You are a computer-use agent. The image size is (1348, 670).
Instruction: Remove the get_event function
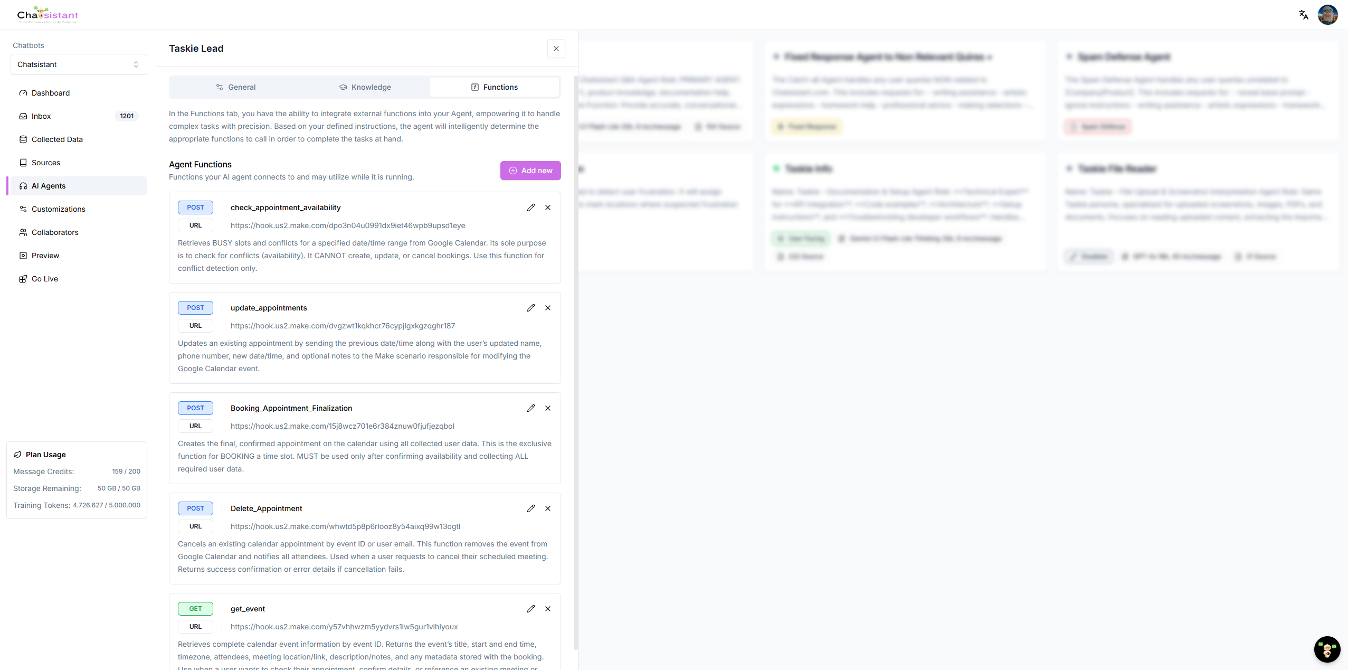click(548, 609)
